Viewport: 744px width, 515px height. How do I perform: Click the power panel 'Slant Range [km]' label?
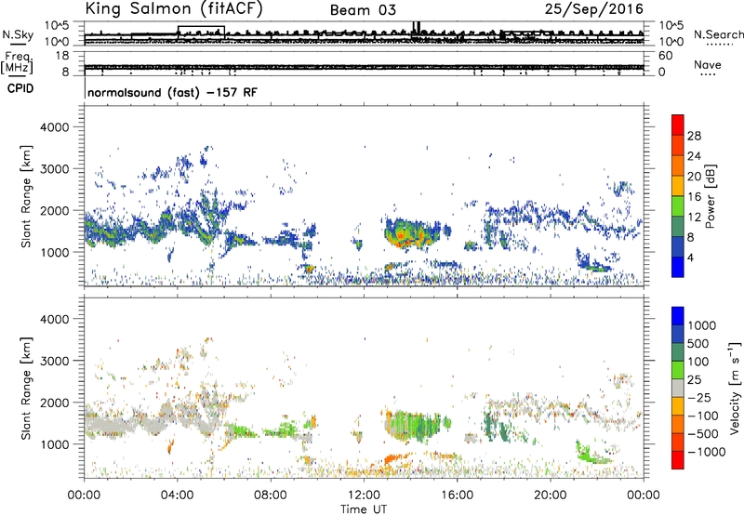point(26,196)
